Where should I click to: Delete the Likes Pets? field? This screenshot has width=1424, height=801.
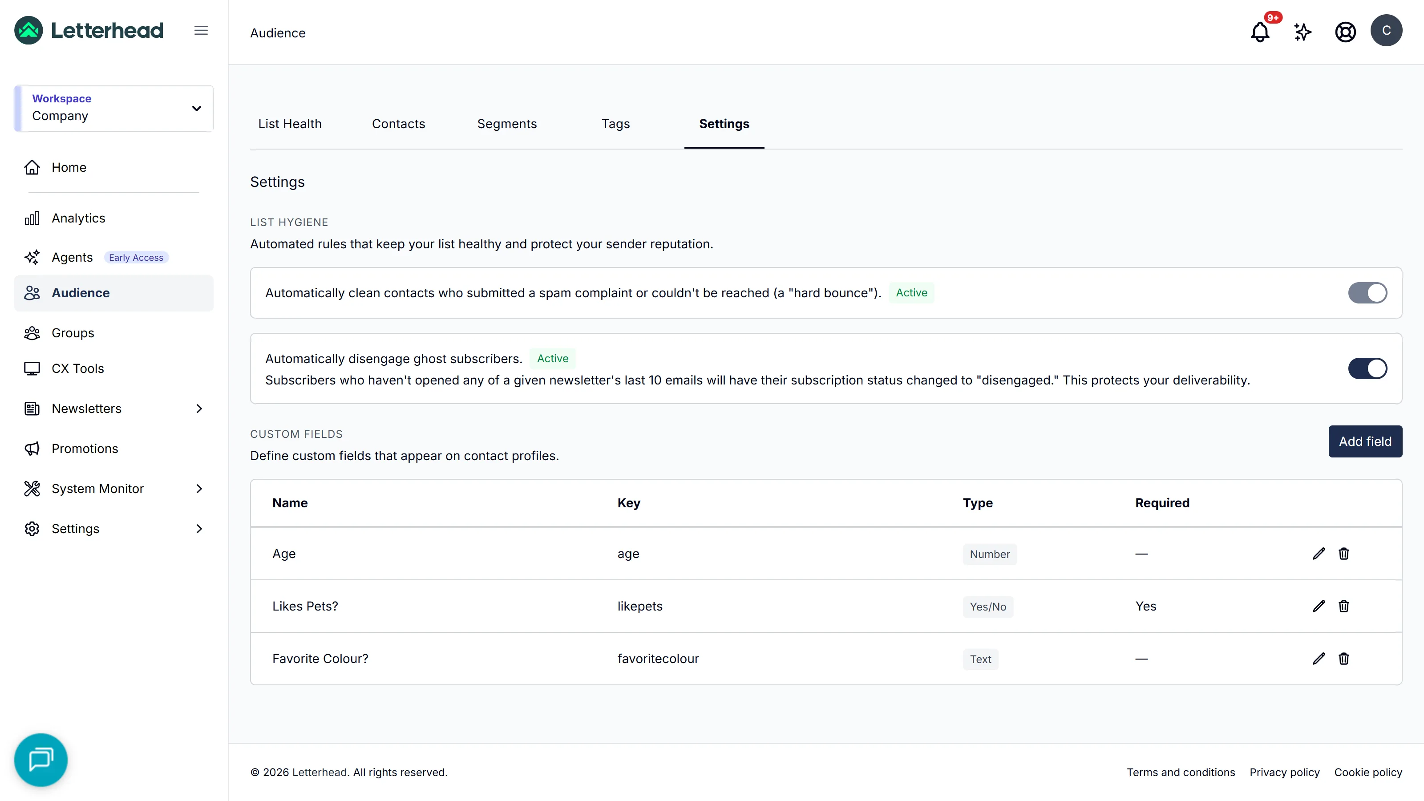[1344, 606]
